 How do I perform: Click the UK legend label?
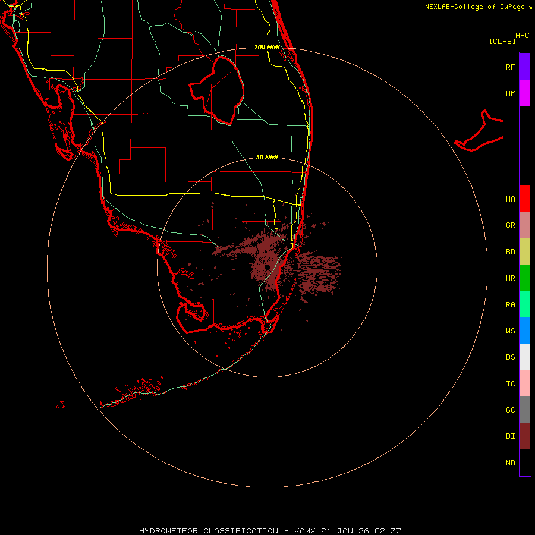point(510,93)
